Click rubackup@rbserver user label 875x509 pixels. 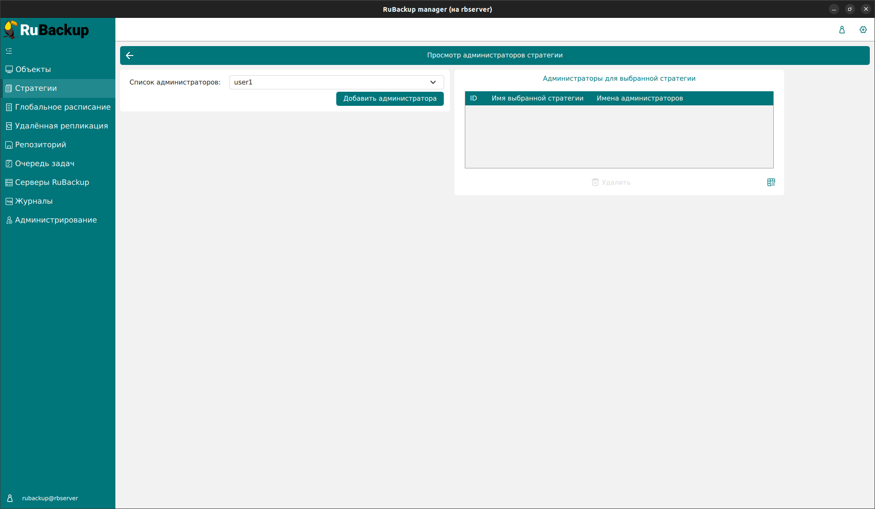pyautogui.click(x=50, y=498)
